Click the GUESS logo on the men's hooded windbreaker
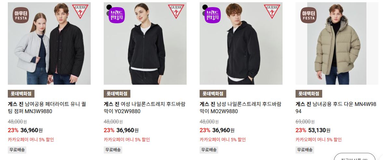This screenshot has width=383, height=160. [272, 11]
